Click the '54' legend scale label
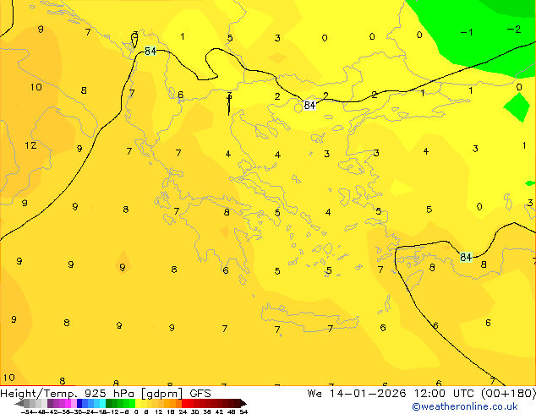This screenshot has width=536, height=414. (243, 411)
